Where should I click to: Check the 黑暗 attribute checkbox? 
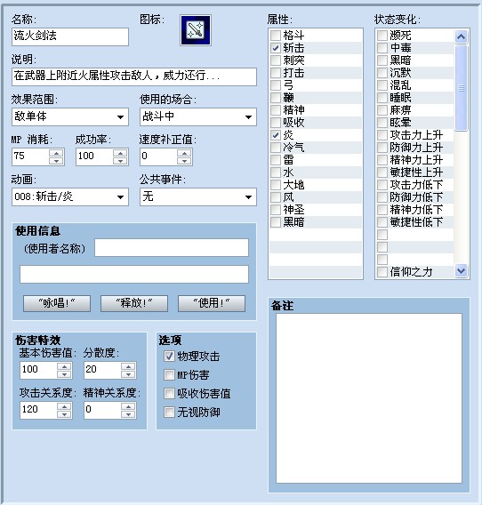(276, 222)
